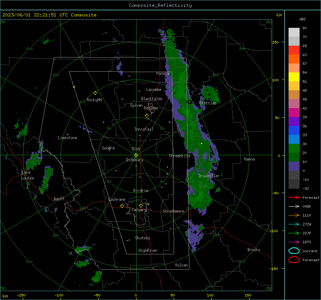This screenshot has height=300, width=321.
Task: Click the Calgary city label
Action: [x=139, y=210]
